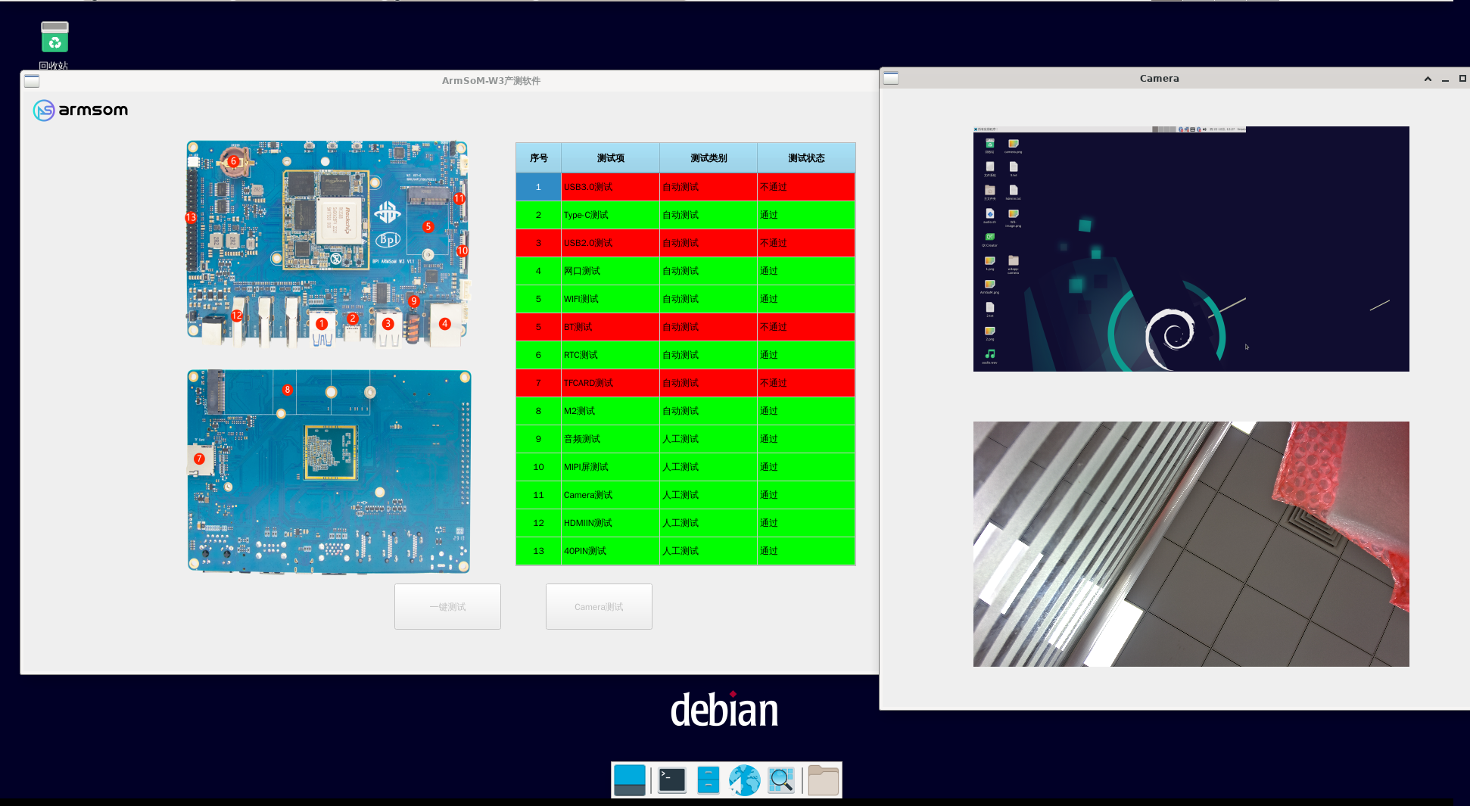The width and height of the screenshot is (1470, 806).
Task: Click the 测试项 column header
Action: (x=610, y=157)
